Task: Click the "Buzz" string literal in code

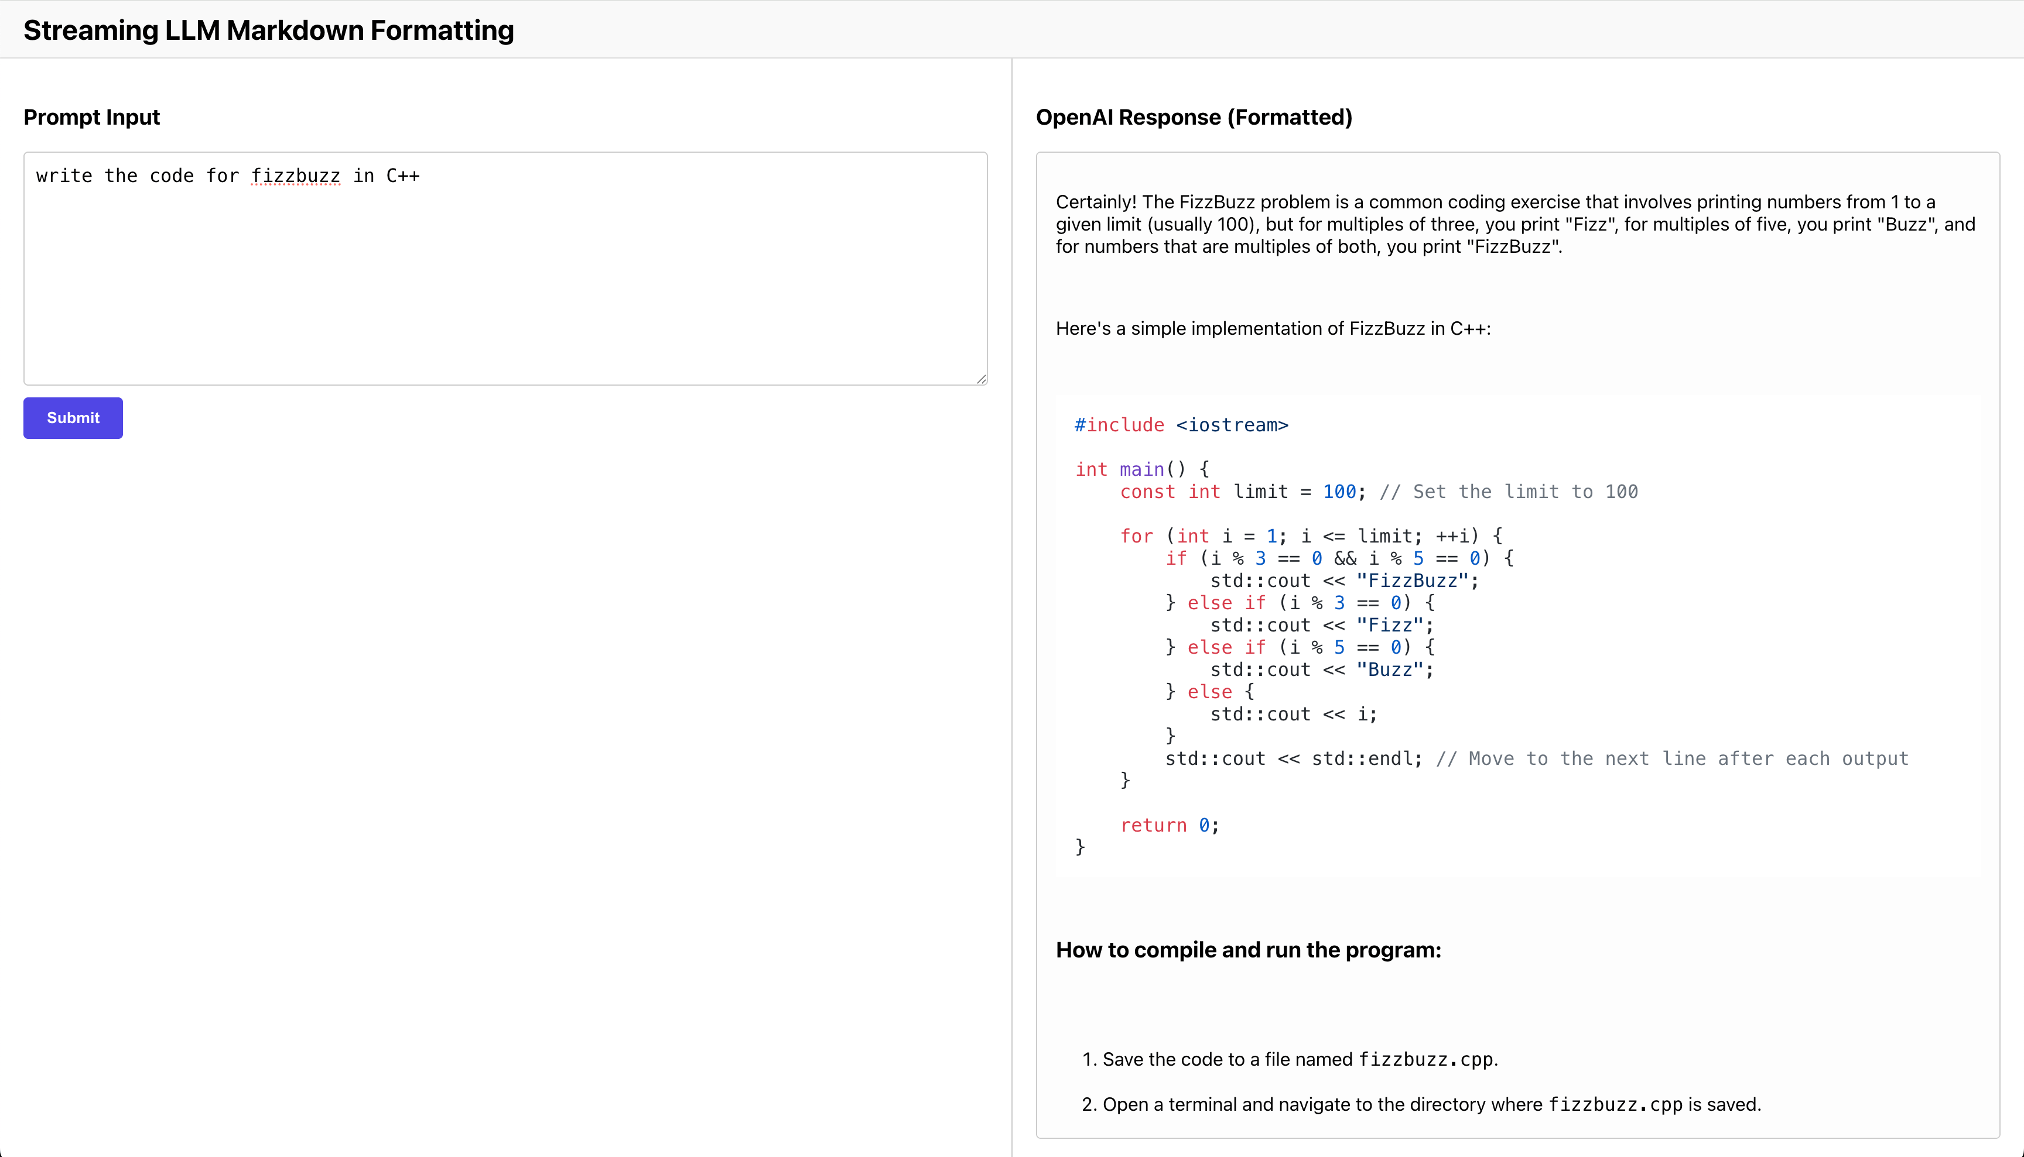Action: coord(1390,670)
